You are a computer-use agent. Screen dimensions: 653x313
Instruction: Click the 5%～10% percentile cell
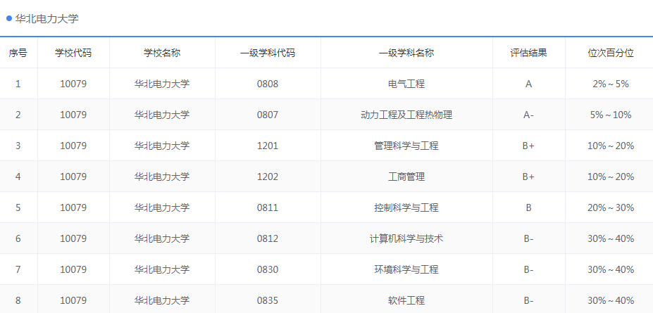[x=611, y=115]
